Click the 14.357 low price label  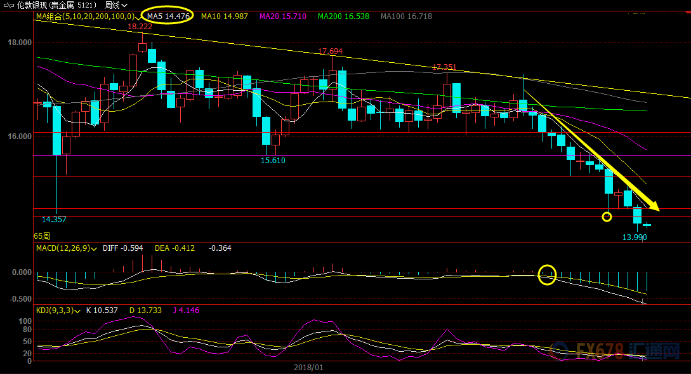click(54, 220)
